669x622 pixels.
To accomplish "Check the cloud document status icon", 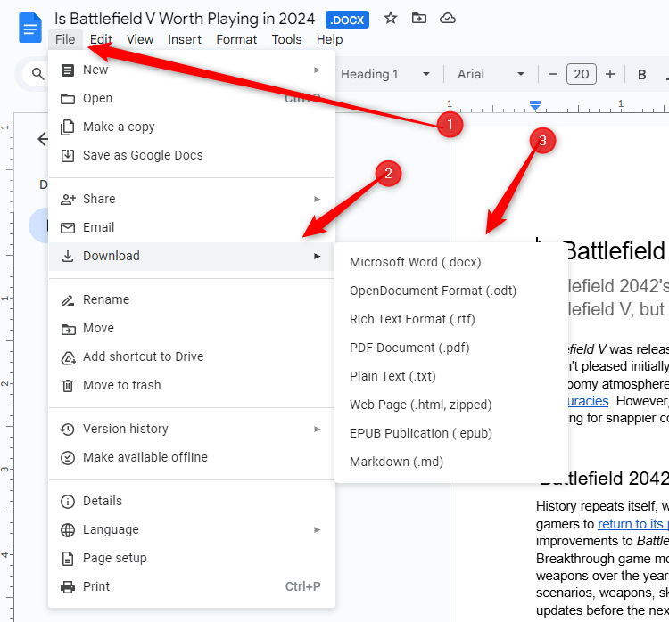I will 448,19.
